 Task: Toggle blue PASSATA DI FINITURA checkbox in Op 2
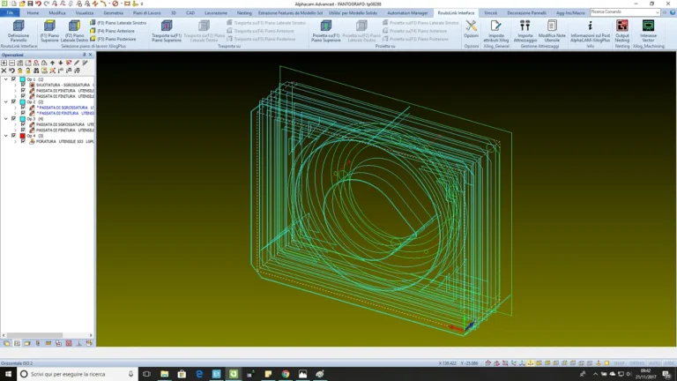tap(23, 113)
